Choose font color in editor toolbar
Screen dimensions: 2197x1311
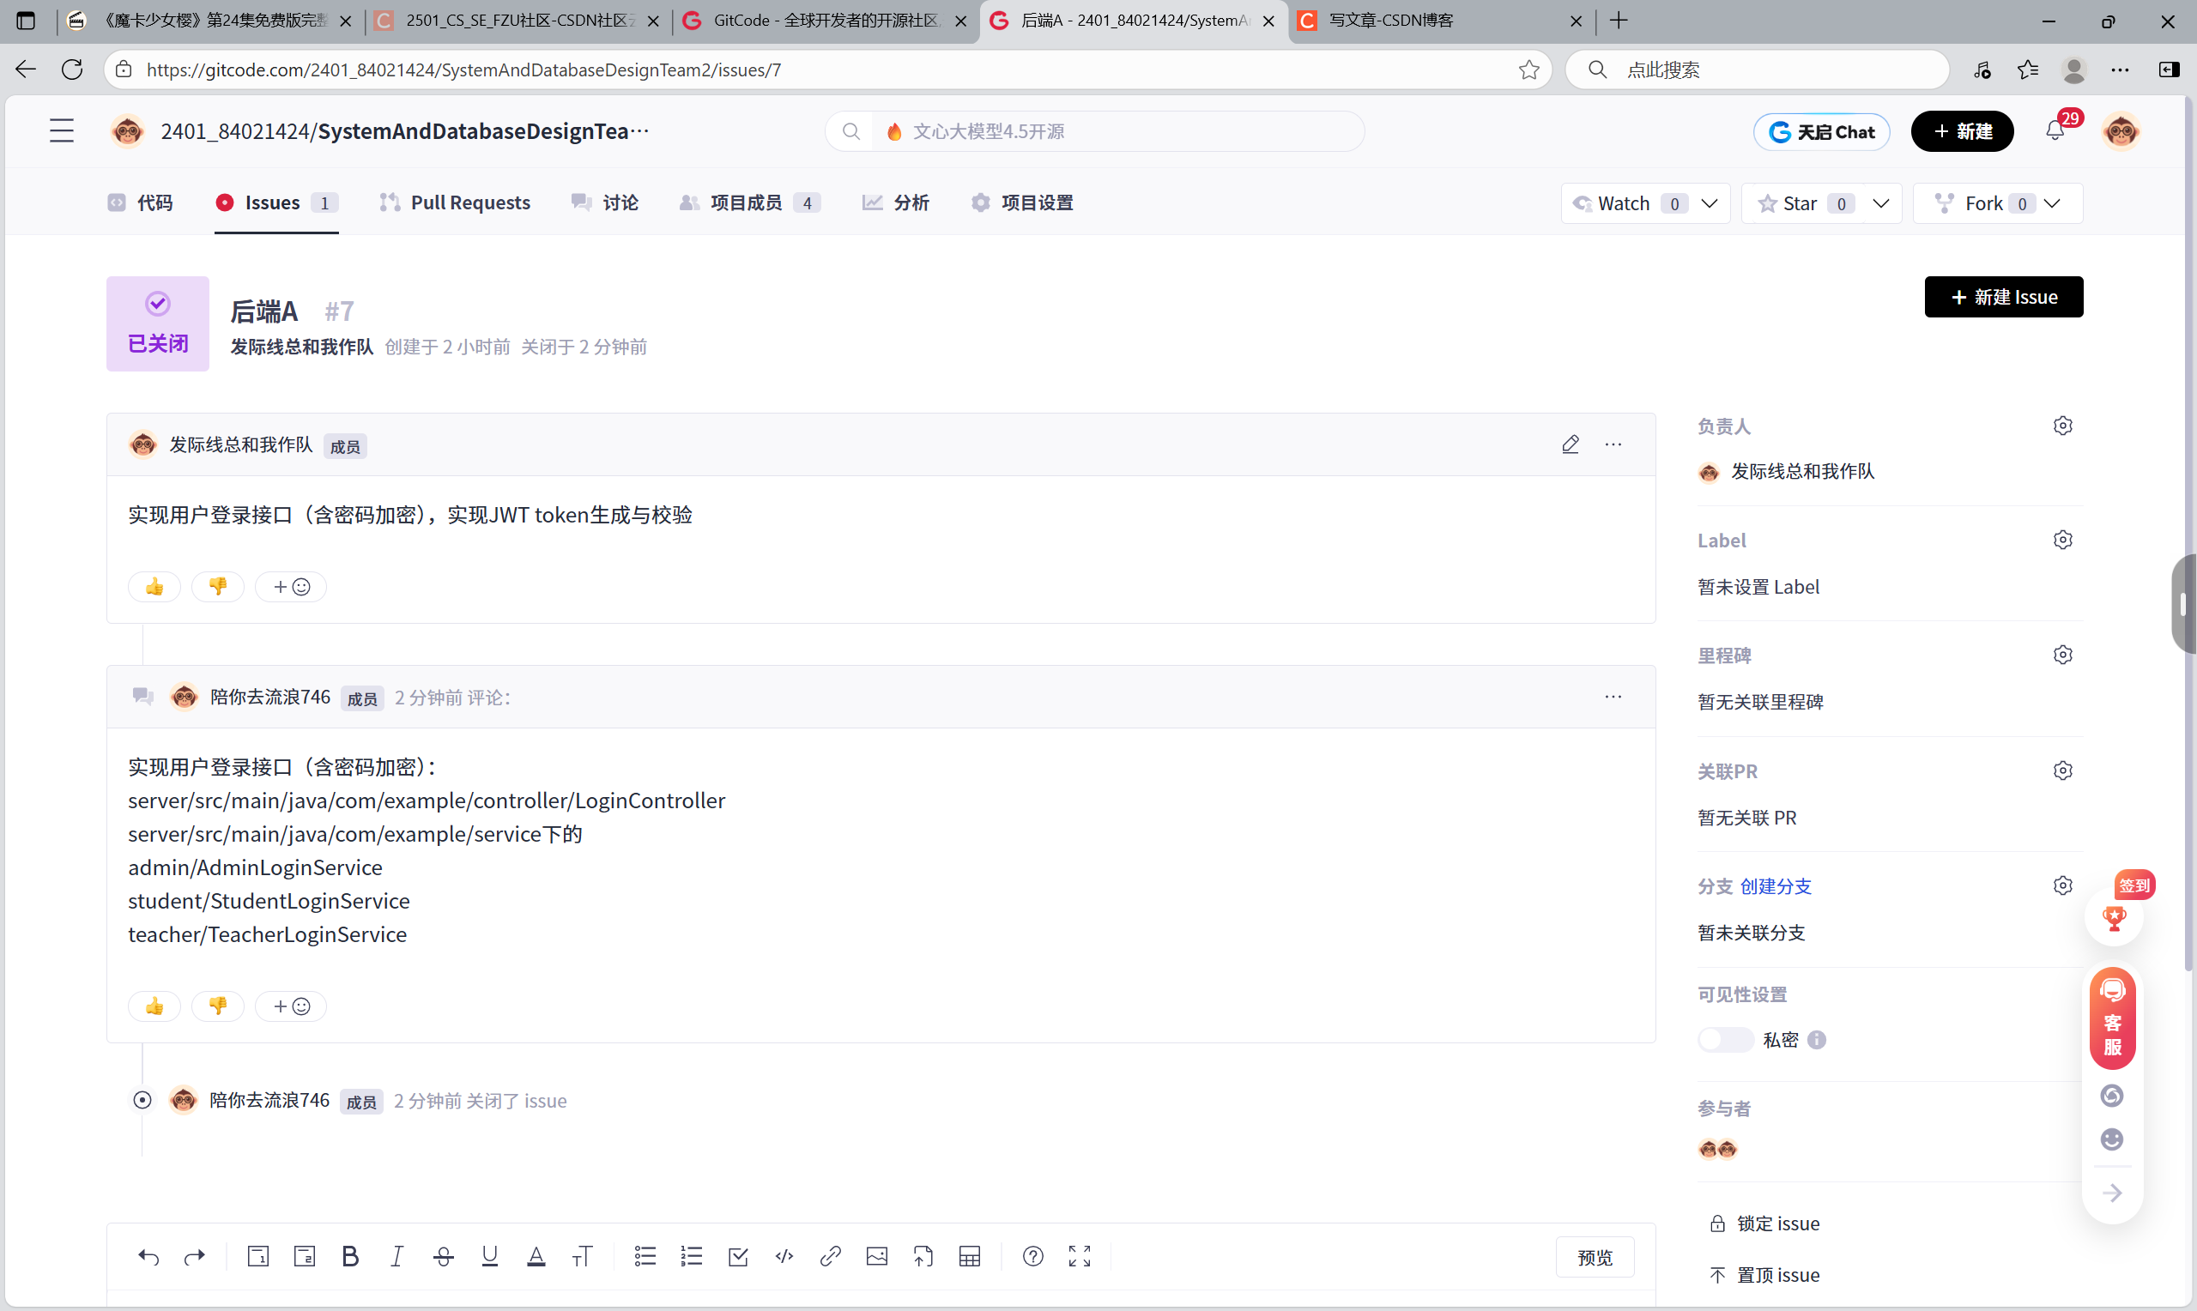(536, 1256)
